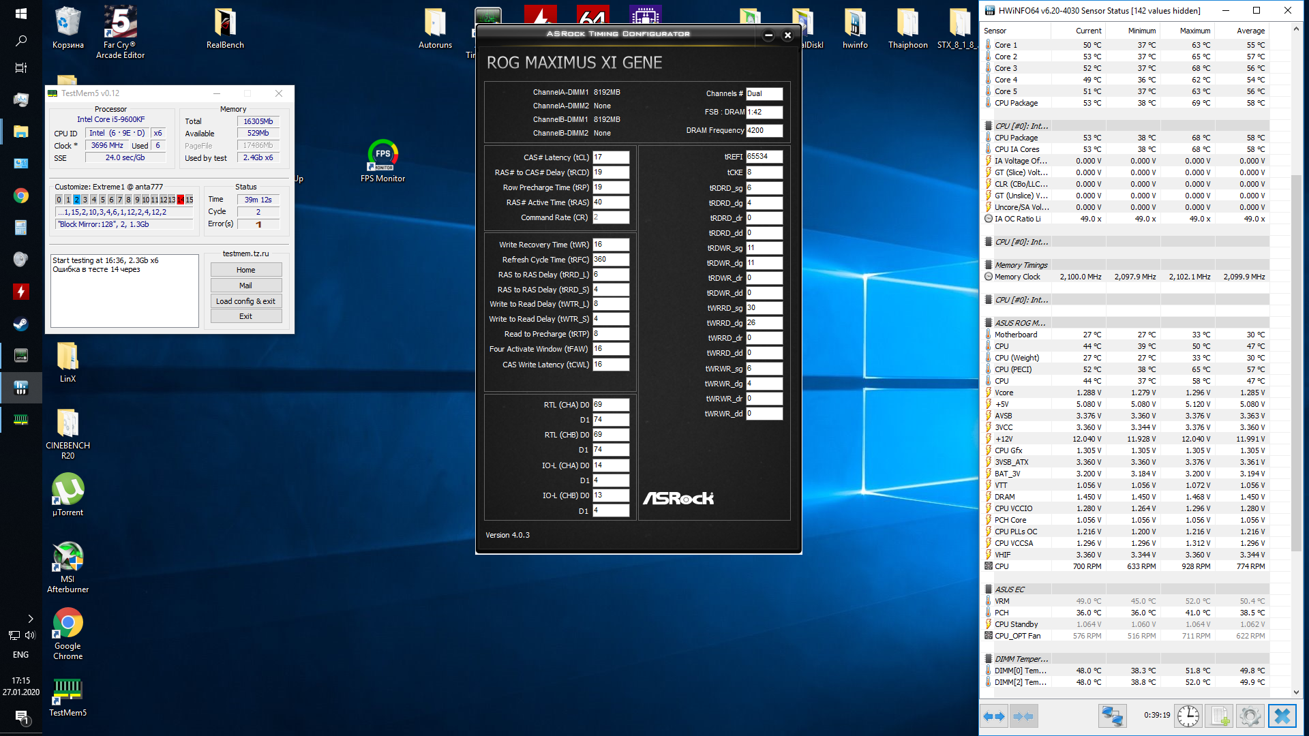Close sensors with the blue X button
The height and width of the screenshot is (736, 1309).
click(1282, 716)
